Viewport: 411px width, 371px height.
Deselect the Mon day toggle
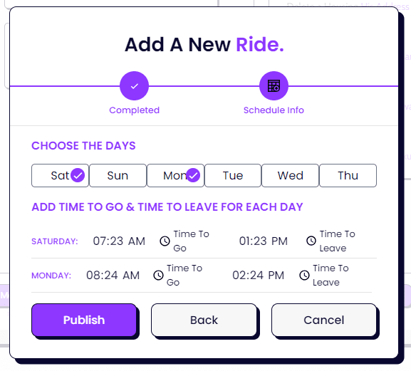[x=175, y=176]
